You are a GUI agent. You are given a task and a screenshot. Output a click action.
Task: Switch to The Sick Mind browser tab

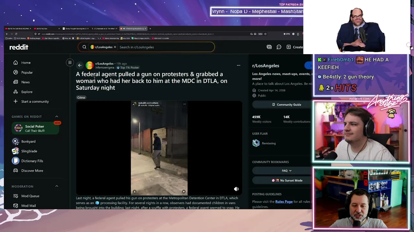[18, 29]
